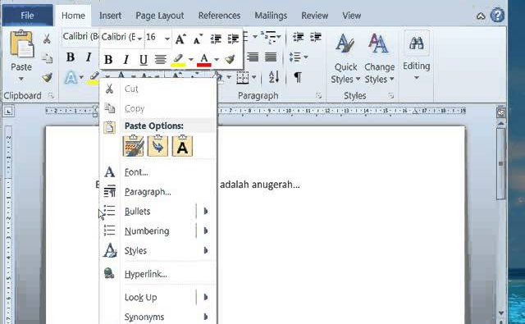The image size is (525, 324).
Task: Choose Keep Text Only paste option
Action: [182, 146]
